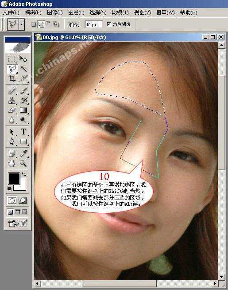Select the Slice tool

tap(23, 78)
